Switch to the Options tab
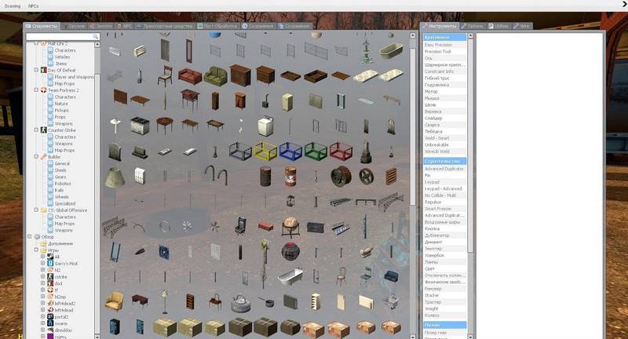Screen dimensions: 628x339 [476, 26]
